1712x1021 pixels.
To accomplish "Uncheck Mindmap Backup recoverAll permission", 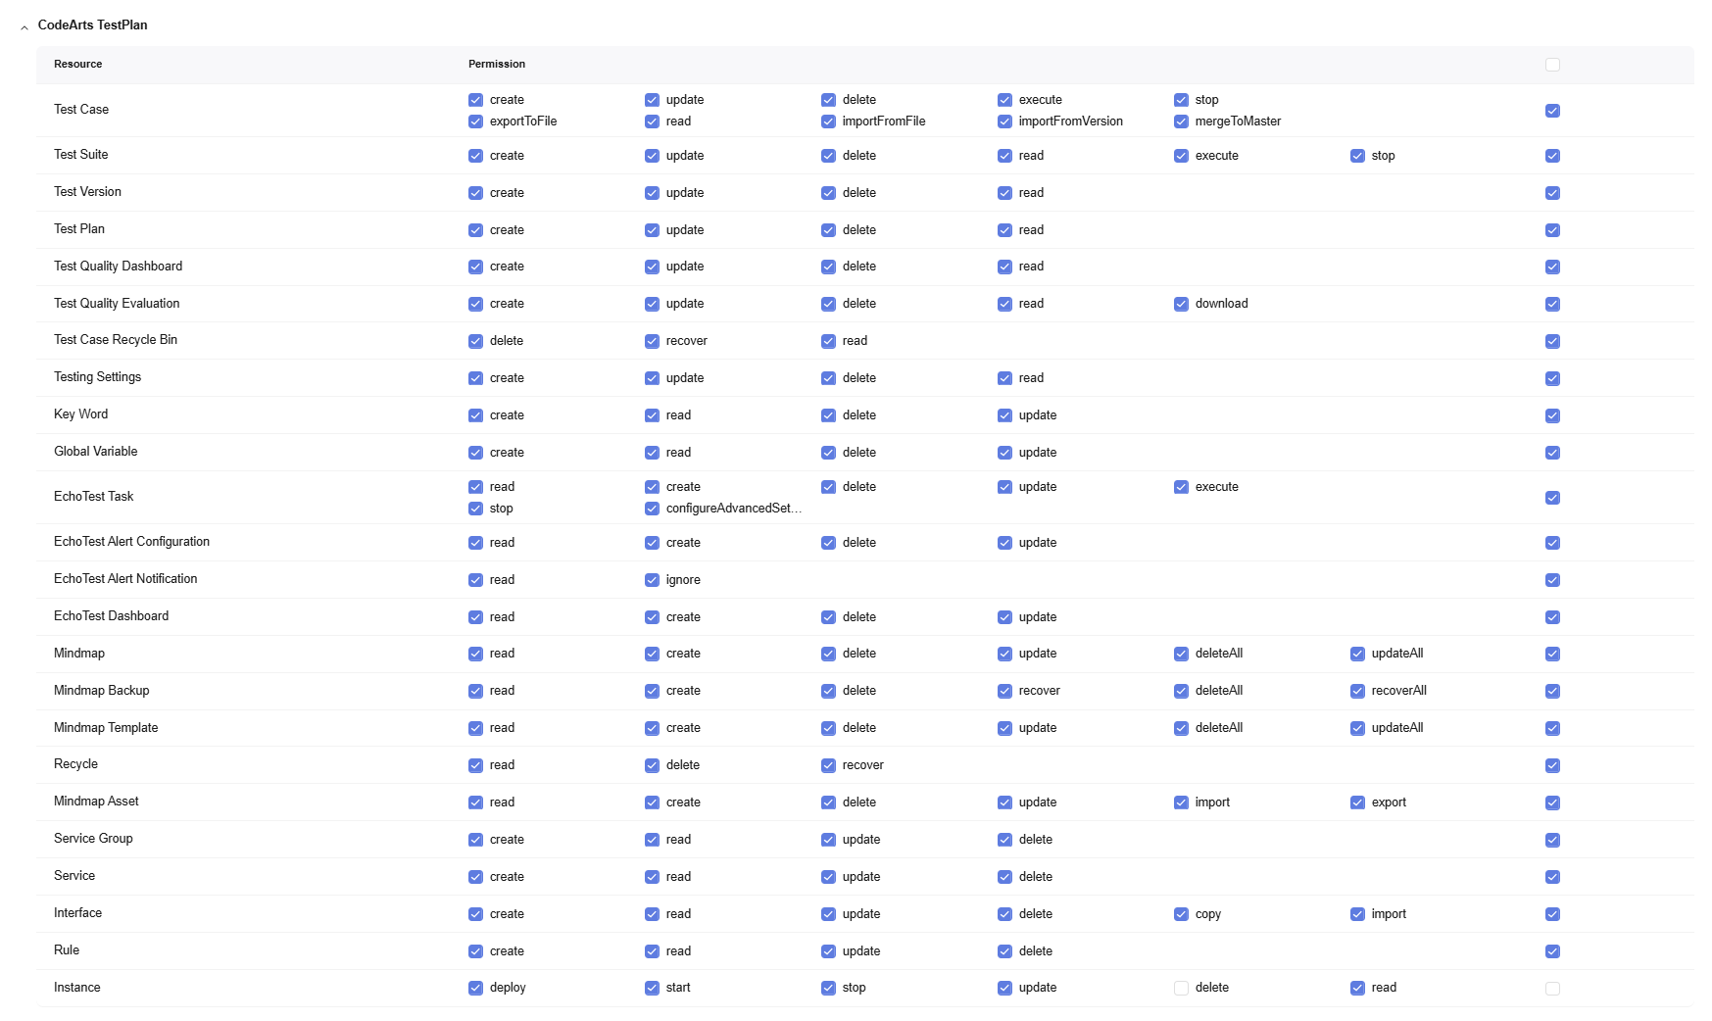I will pos(1357,691).
